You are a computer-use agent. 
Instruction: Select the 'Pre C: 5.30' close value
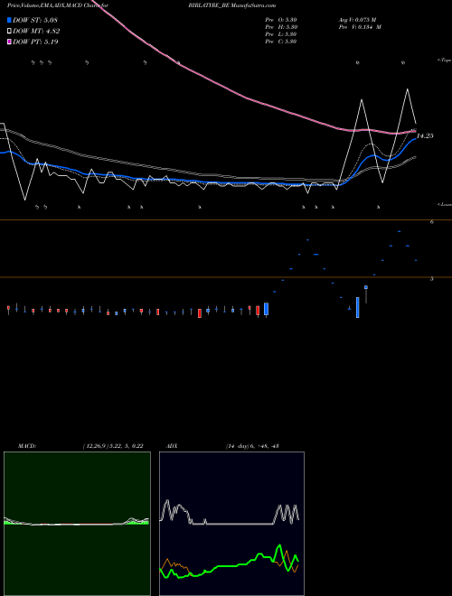(x=281, y=42)
